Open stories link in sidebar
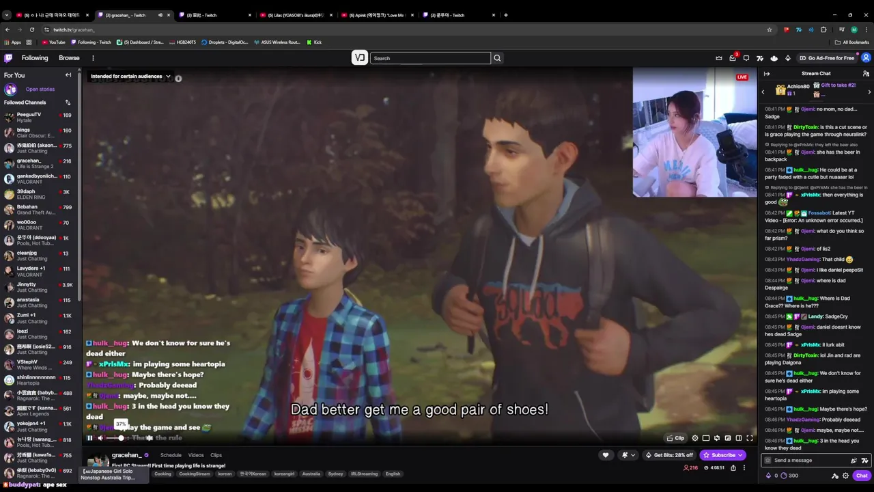The image size is (874, 492). point(40,89)
